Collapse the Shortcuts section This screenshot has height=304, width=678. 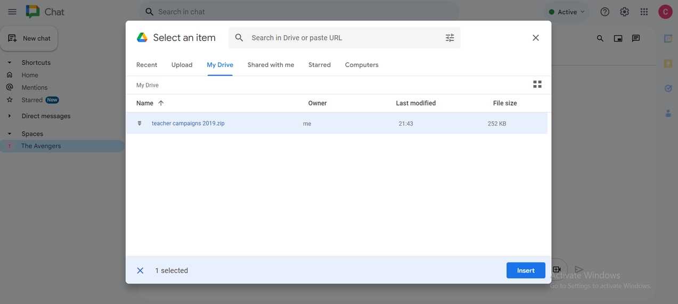pos(10,63)
